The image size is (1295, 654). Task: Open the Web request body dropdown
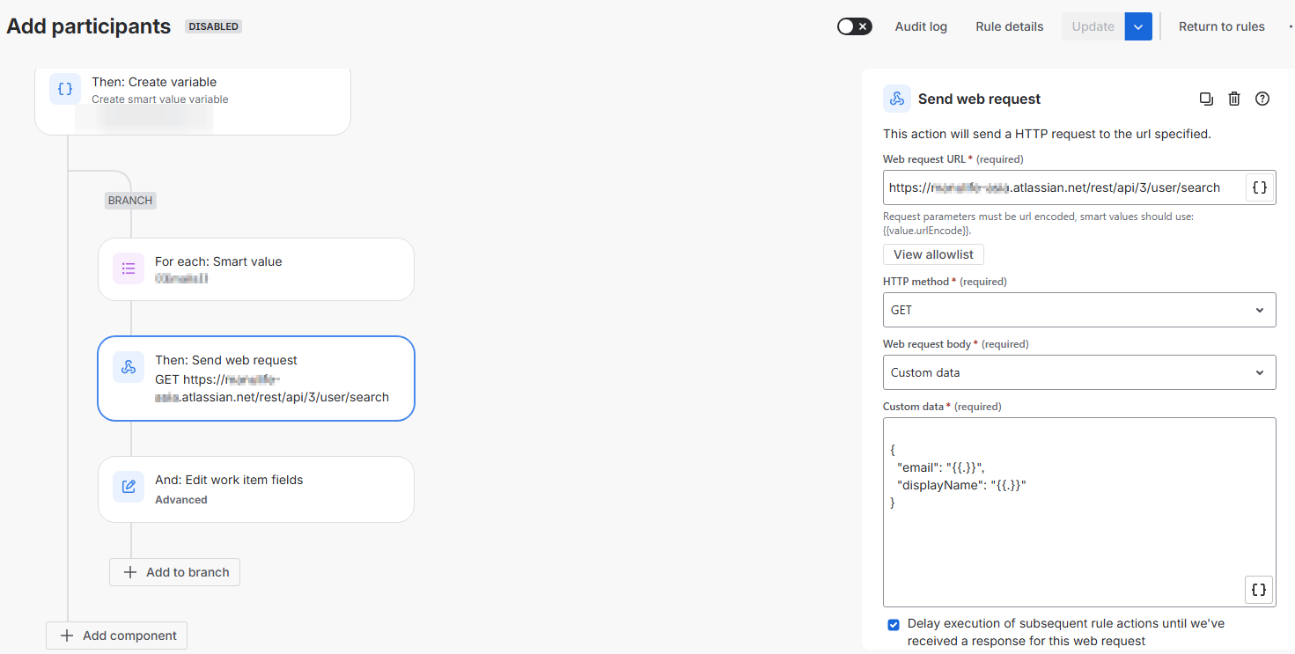(x=1079, y=372)
